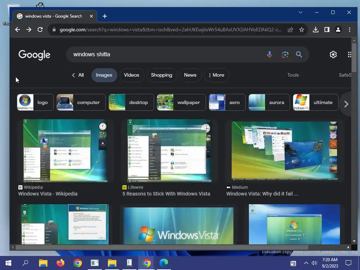Expand the More search categories
The image size is (360, 270).
(x=216, y=75)
